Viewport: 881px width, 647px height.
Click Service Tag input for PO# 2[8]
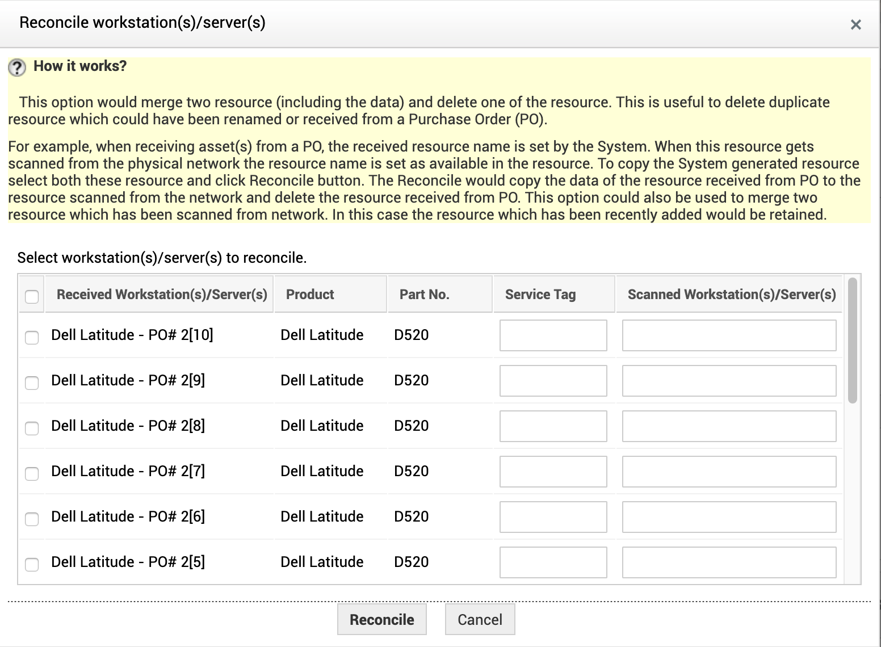click(x=553, y=426)
